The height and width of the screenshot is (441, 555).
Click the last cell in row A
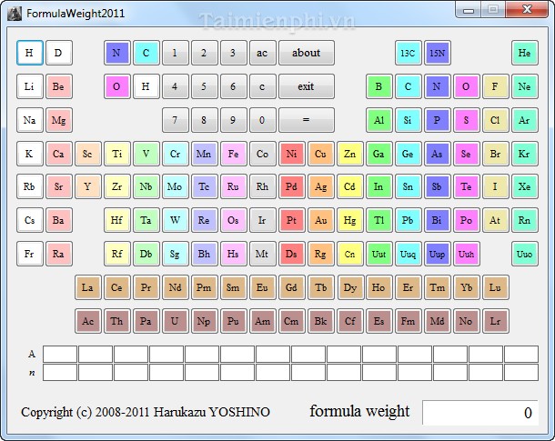521,354
